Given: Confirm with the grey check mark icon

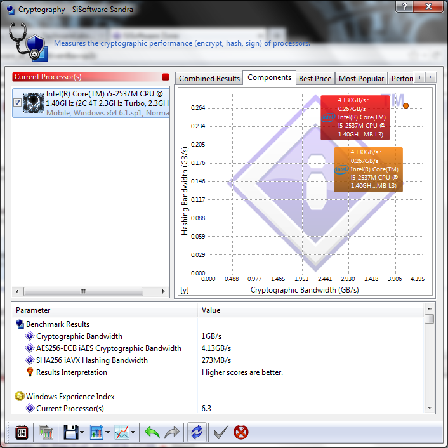Looking at the screenshot, I should click(221, 432).
